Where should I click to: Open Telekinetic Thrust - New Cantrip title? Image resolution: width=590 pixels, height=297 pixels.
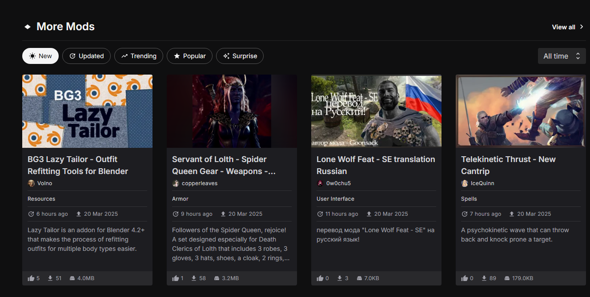(x=508, y=165)
